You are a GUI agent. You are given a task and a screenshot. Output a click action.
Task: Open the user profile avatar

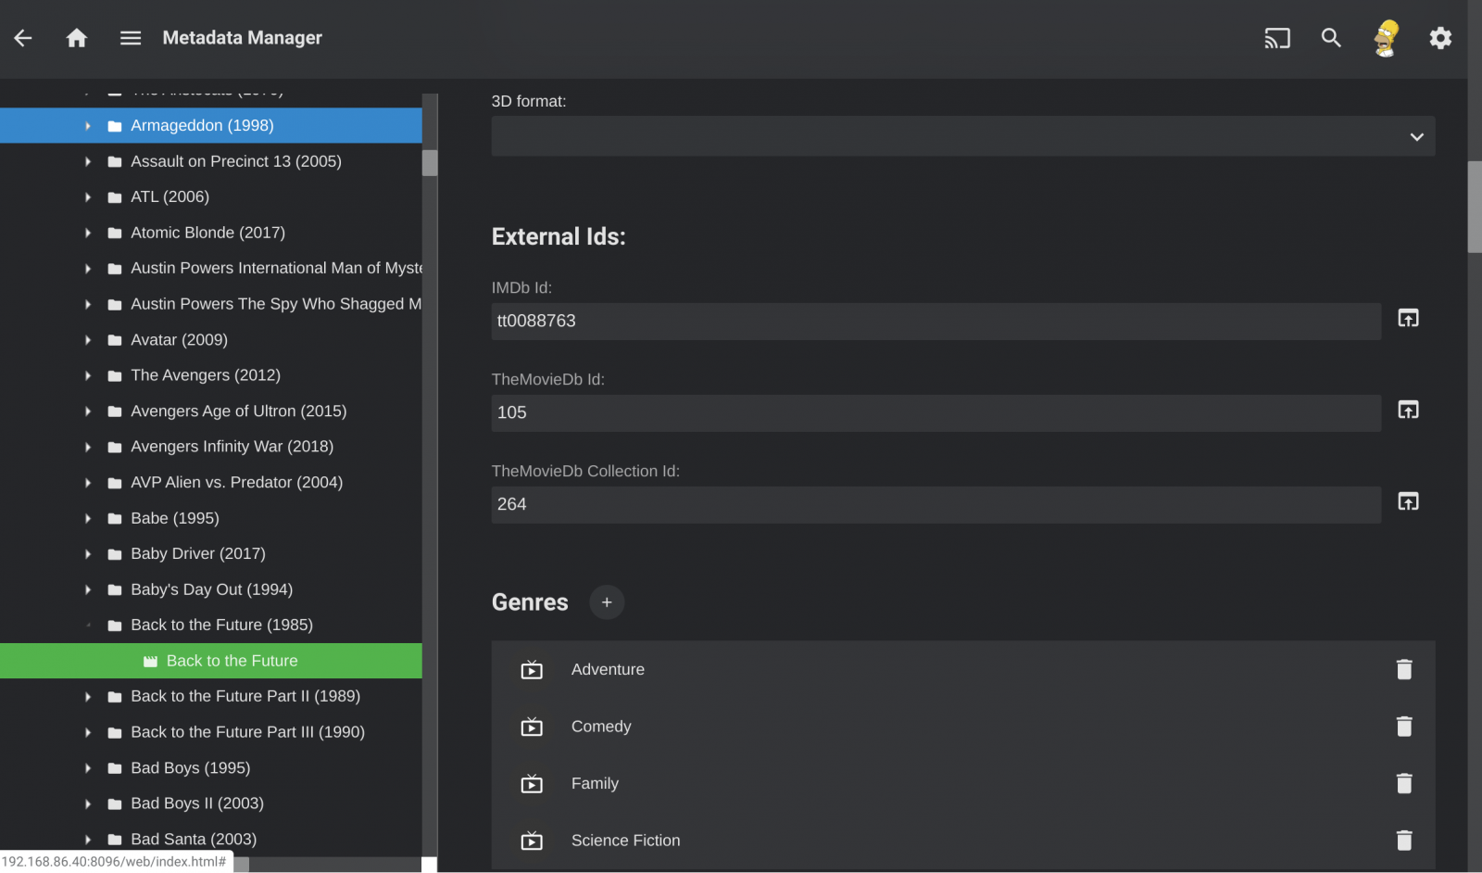(x=1386, y=38)
